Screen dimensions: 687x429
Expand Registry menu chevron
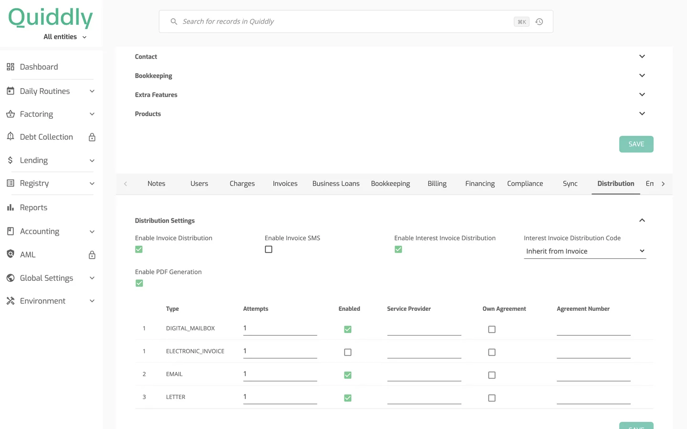pos(92,184)
